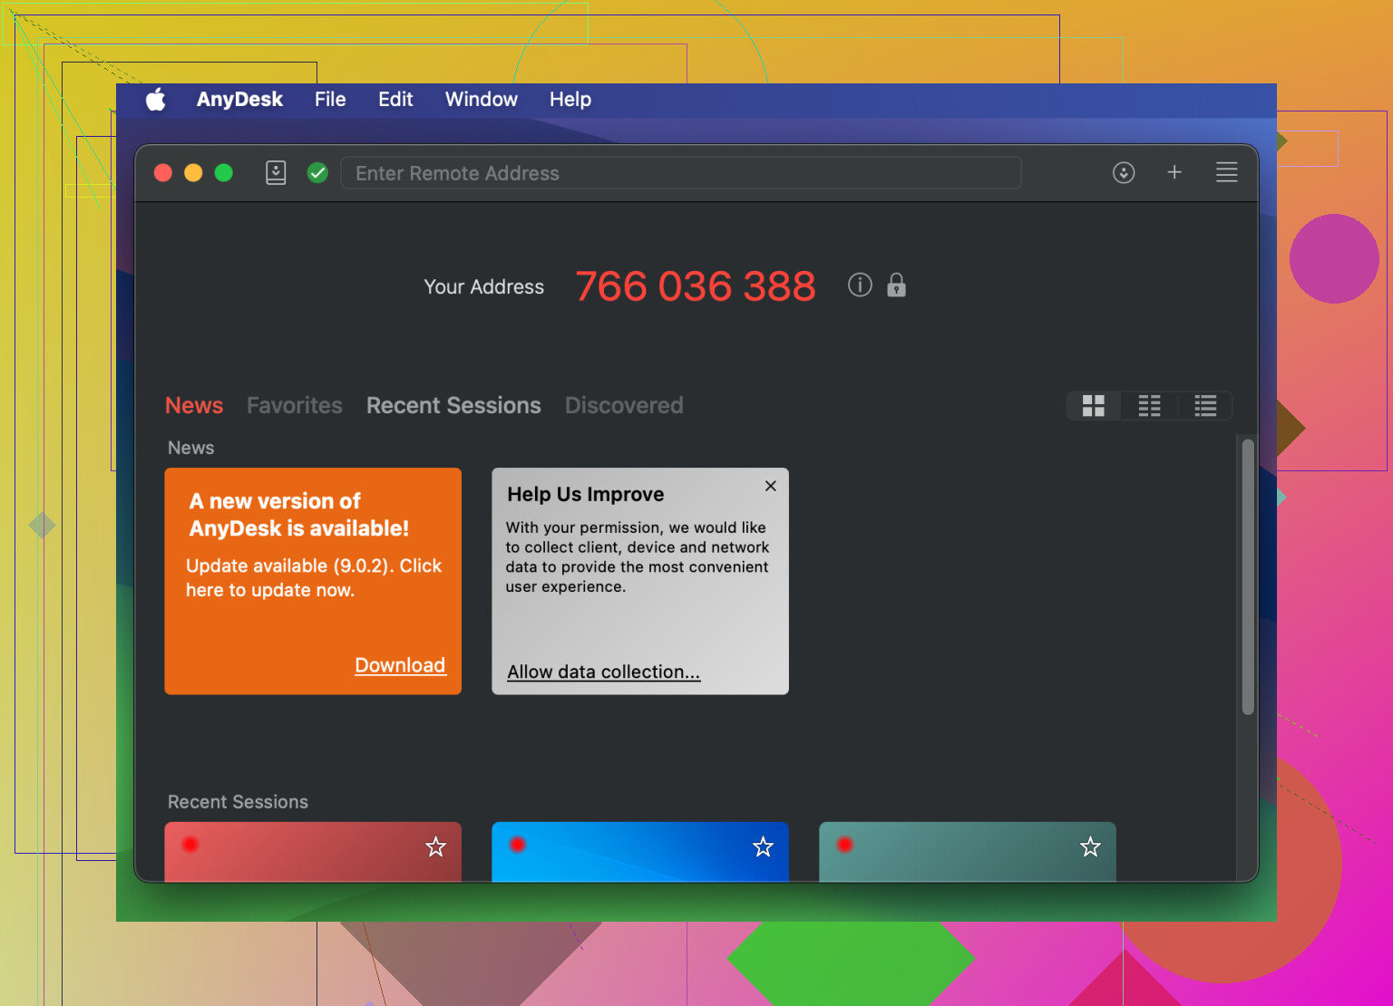Click the Download update link
The image size is (1393, 1006).
(400, 665)
